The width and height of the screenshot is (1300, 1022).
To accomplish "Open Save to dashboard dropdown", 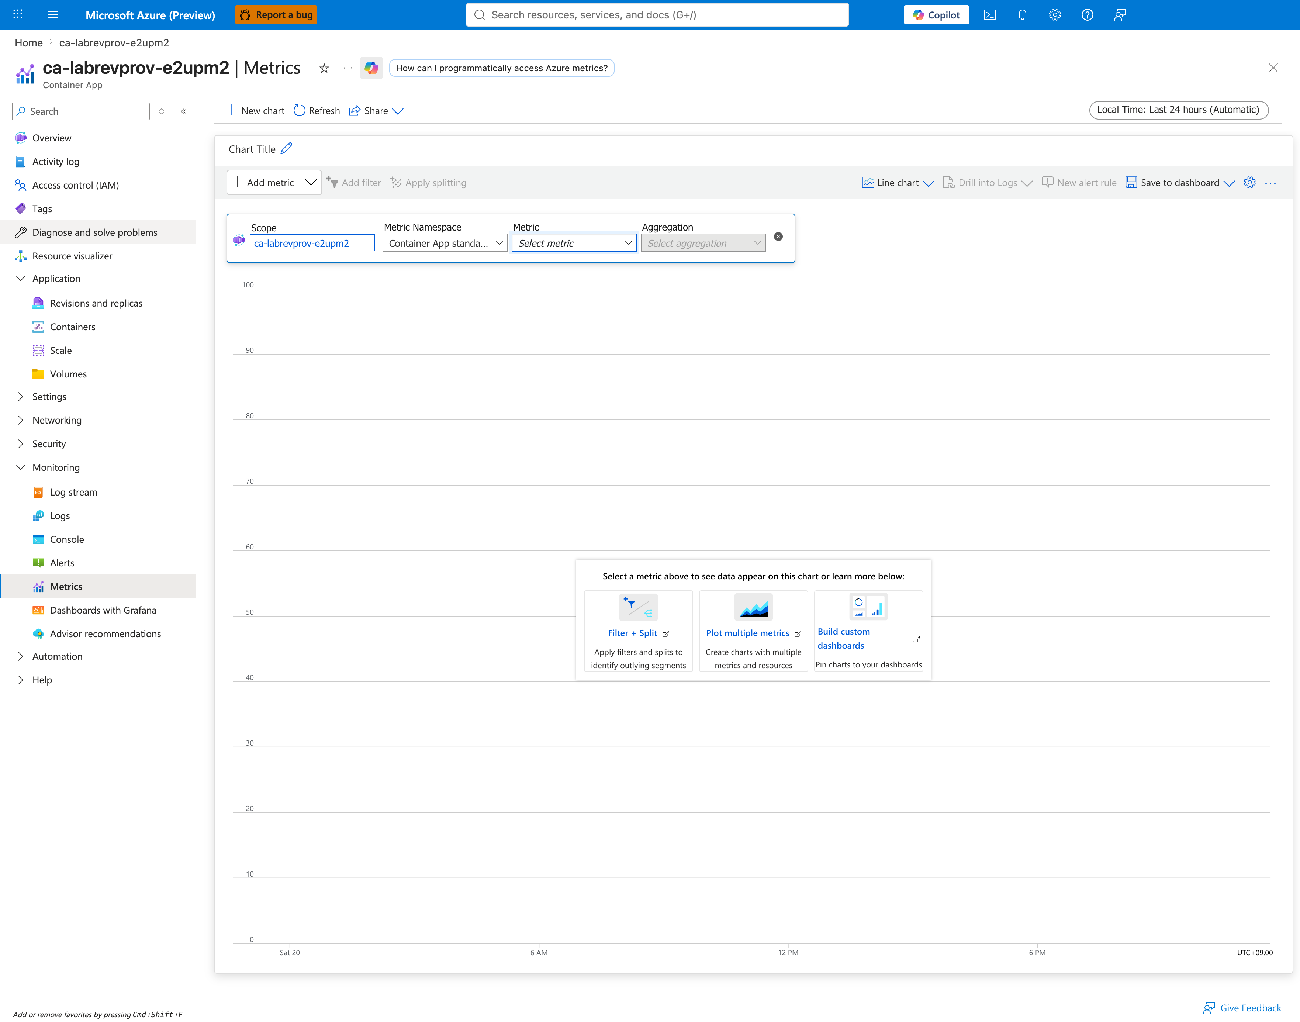I will coord(1180,183).
